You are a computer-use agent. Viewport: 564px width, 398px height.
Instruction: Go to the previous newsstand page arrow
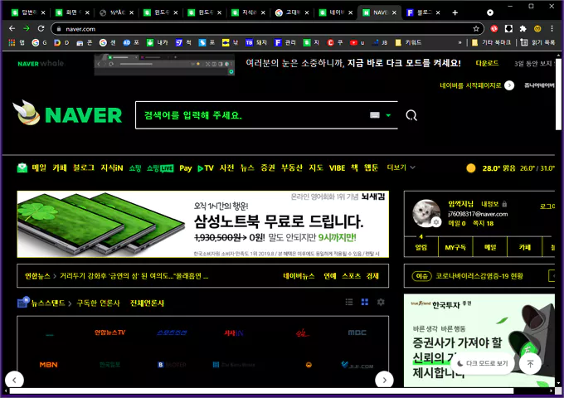coord(14,380)
